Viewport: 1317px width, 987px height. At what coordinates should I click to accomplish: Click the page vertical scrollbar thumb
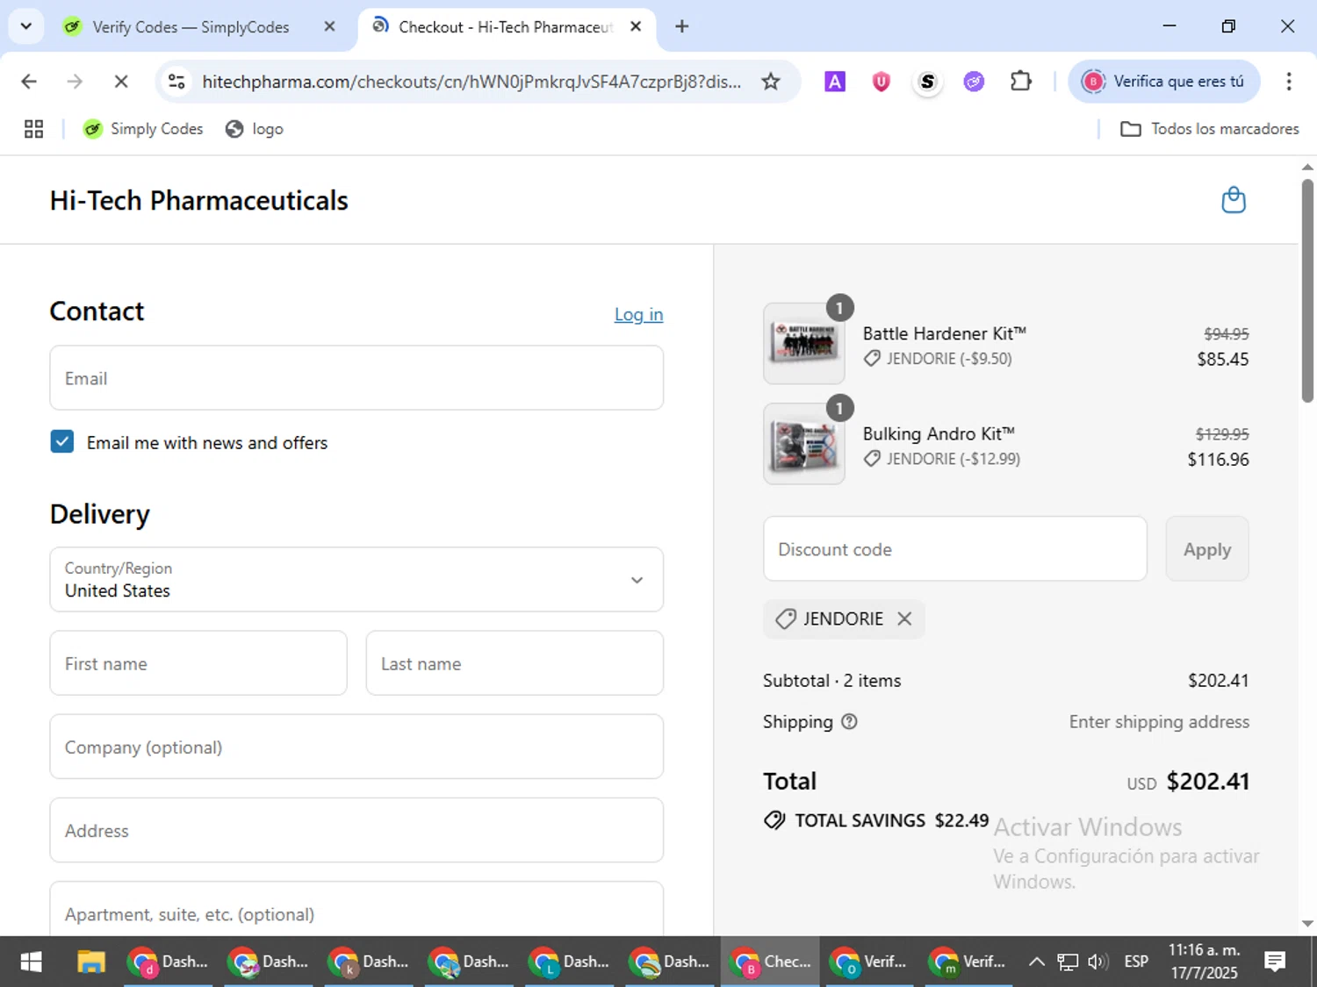coord(1307,290)
